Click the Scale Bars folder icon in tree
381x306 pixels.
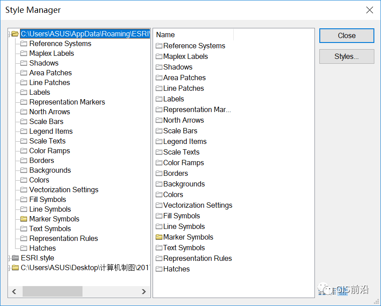click(24, 121)
